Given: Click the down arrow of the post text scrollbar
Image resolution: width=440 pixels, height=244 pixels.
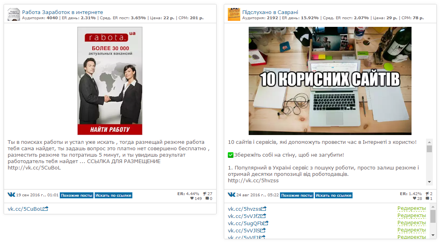Looking at the screenshot, I should pyautogui.click(x=429, y=182).
